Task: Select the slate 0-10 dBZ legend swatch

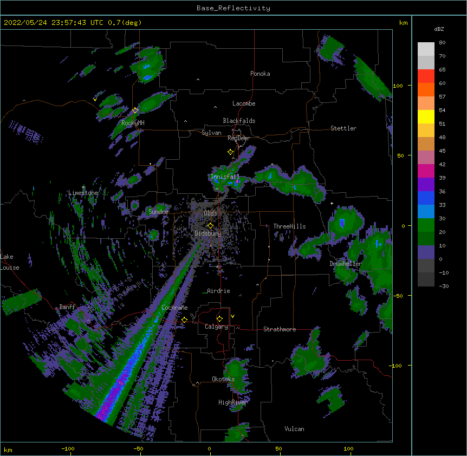Action: pyautogui.click(x=426, y=252)
